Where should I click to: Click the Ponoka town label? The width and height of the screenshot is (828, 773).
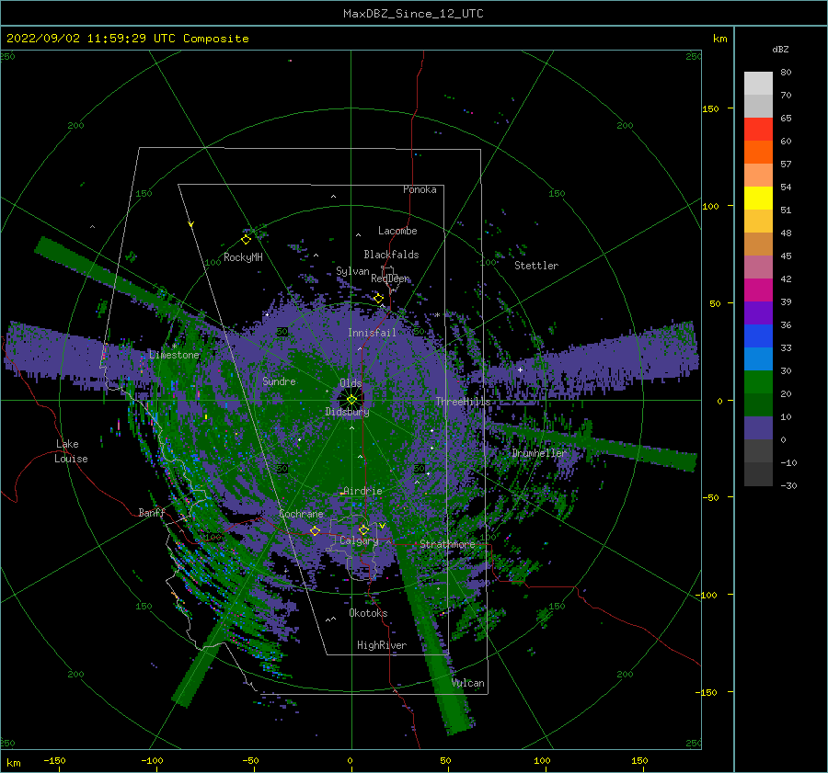click(x=420, y=189)
